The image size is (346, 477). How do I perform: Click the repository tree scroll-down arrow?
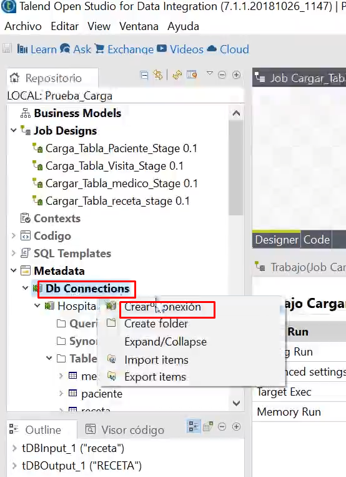click(x=236, y=403)
